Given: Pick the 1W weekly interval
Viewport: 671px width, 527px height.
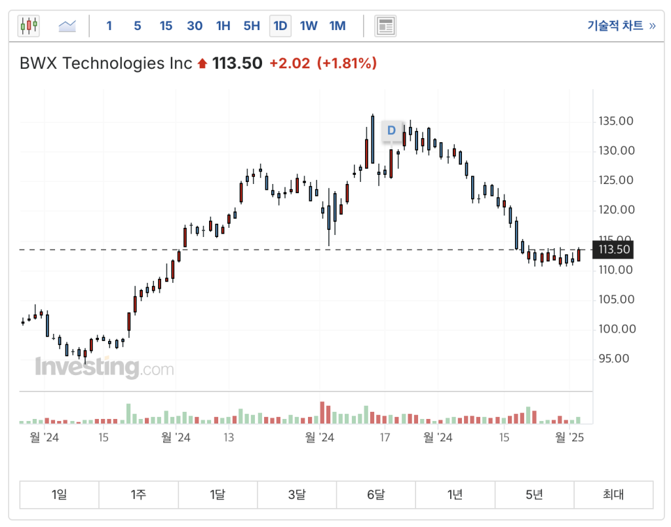Looking at the screenshot, I should click(x=309, y=26).
